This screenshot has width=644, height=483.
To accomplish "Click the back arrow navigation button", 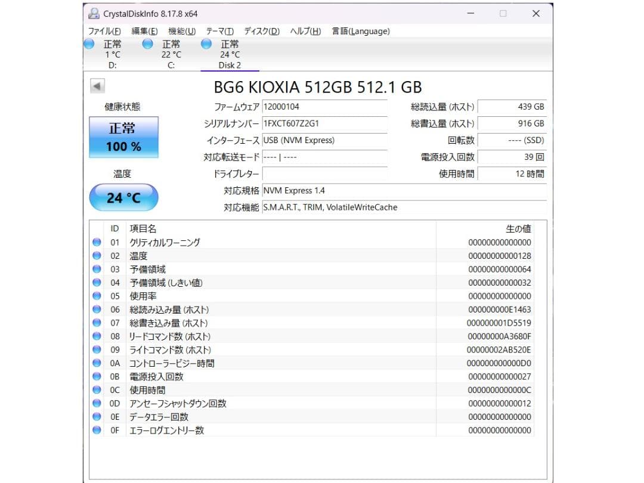I will 97,86.
